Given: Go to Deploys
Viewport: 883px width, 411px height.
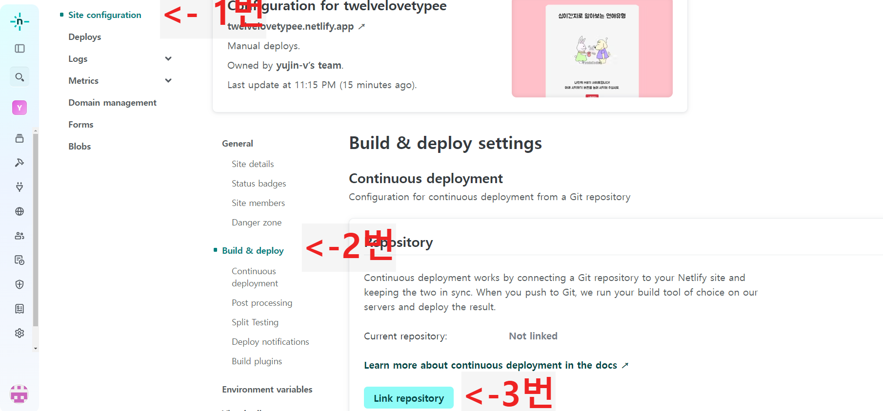Looking at the screenshot, I should pos(85,37).
